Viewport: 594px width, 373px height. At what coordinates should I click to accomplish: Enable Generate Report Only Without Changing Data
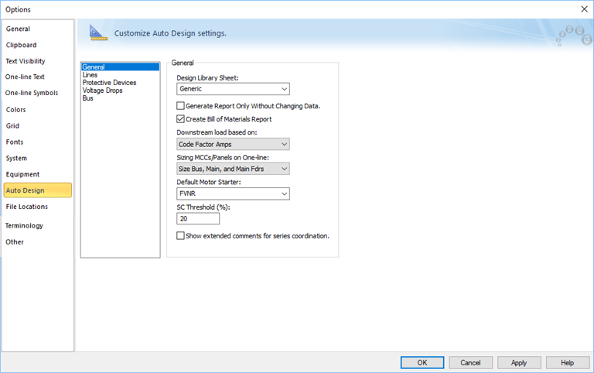pos(181,105)
